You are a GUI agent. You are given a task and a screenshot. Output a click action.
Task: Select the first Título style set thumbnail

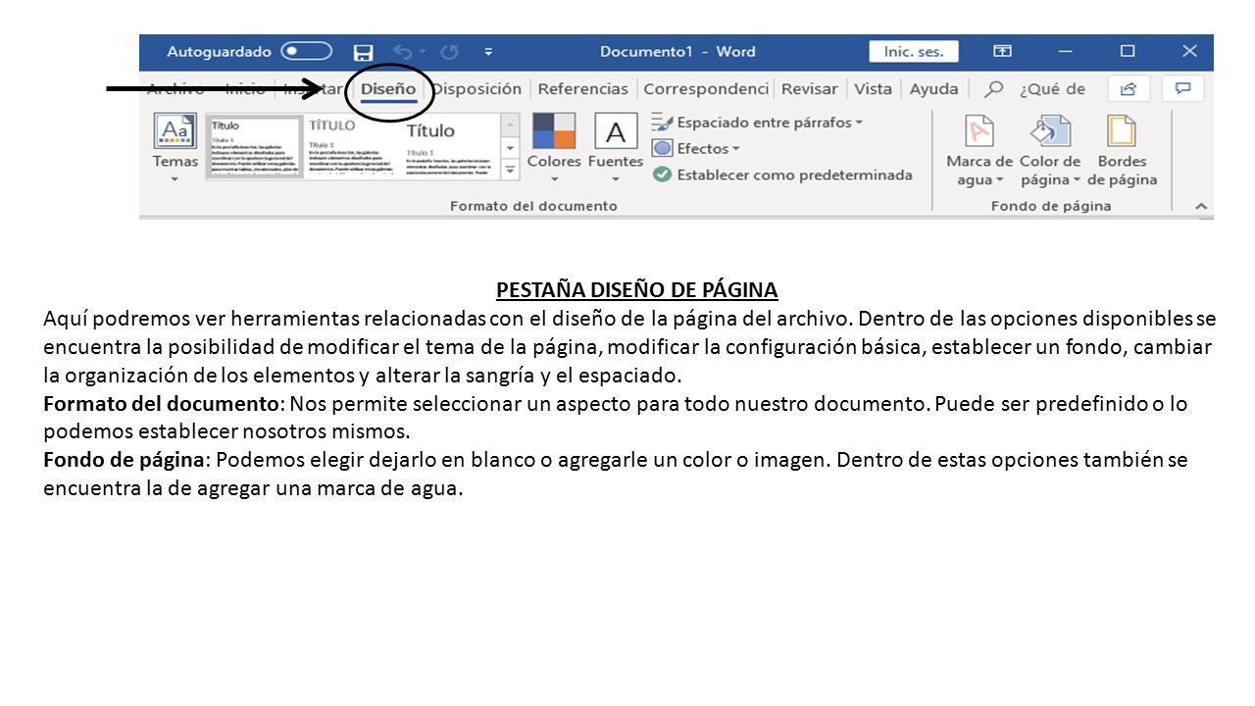(254, 147)
